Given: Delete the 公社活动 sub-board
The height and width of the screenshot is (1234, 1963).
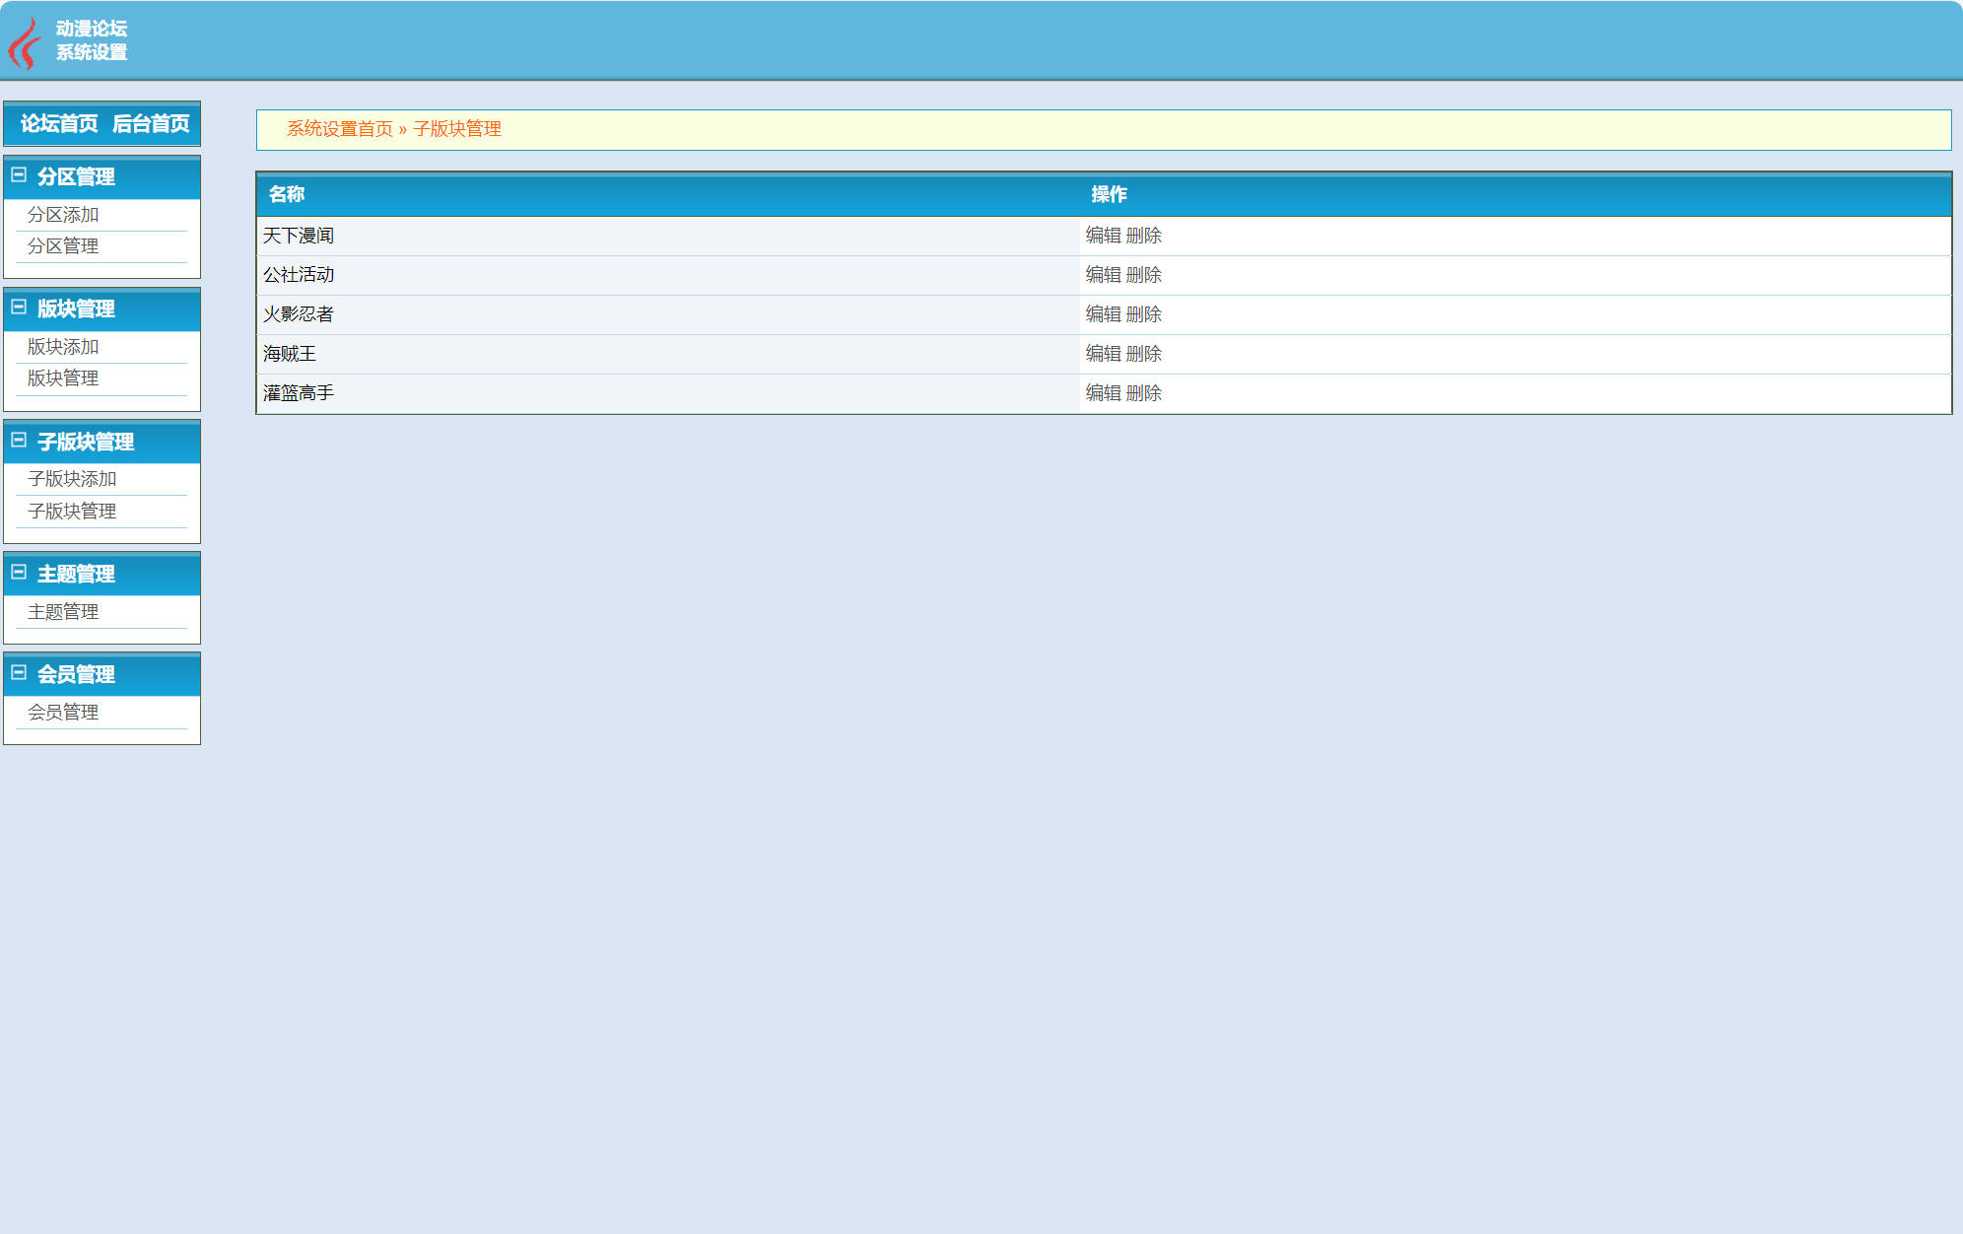Looking at the screenshot, I should click(x=1144, y=275).
